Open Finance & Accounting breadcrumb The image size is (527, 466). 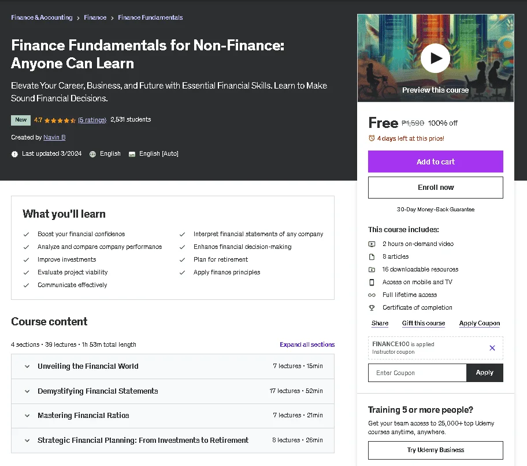pos(42,17)
